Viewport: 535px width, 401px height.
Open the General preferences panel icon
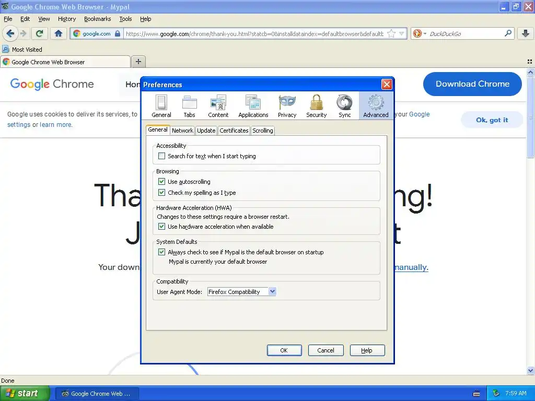click(x=161, y=105)
